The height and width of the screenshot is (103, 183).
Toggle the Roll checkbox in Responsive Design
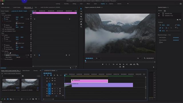[160, 43]
